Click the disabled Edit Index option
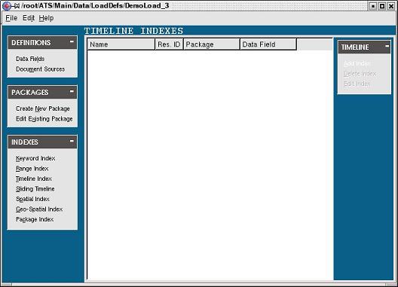 coord(357,84)
